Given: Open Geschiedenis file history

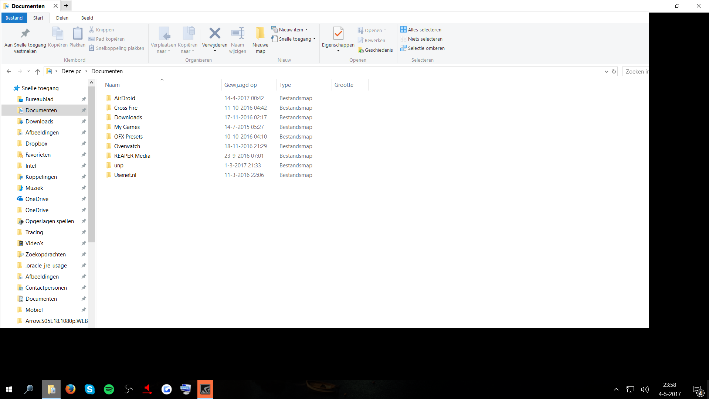Looking at the screenshot, I should pos(375,50).
